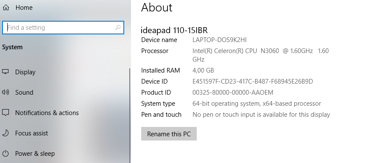Open the Home settings page
The image size is (371, 163).
click(24, 8)
